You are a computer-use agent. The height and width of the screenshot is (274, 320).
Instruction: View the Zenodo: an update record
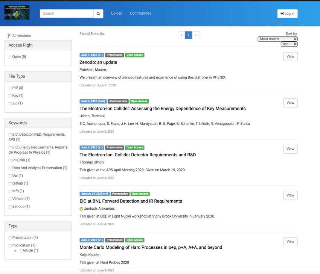290,57
